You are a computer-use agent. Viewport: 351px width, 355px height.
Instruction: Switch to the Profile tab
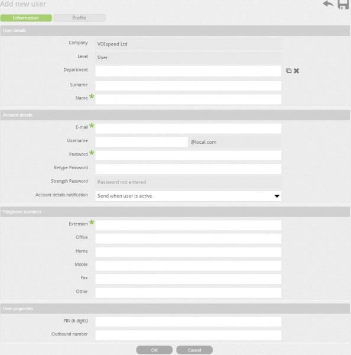point(79,18)
